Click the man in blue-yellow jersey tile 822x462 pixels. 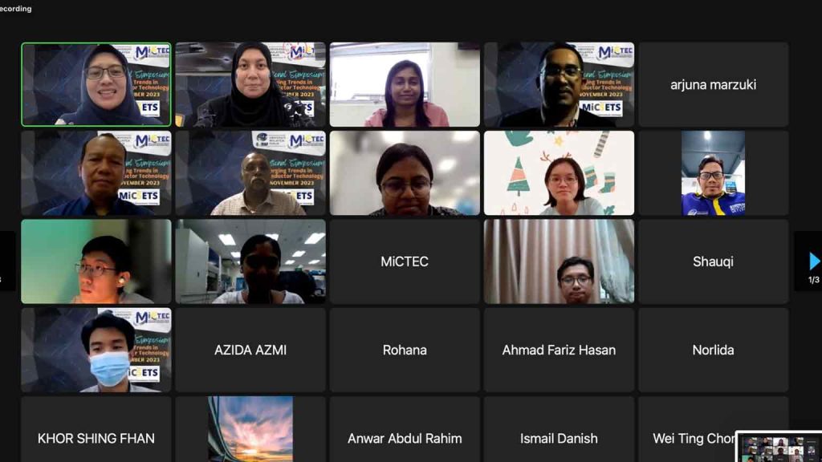(x=713, y=173)
